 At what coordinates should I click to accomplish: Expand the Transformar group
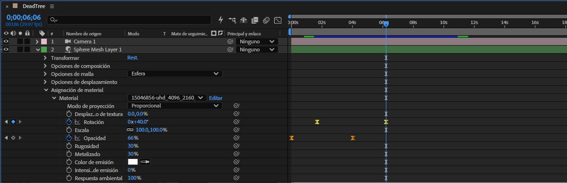click(x=45, y=58)
